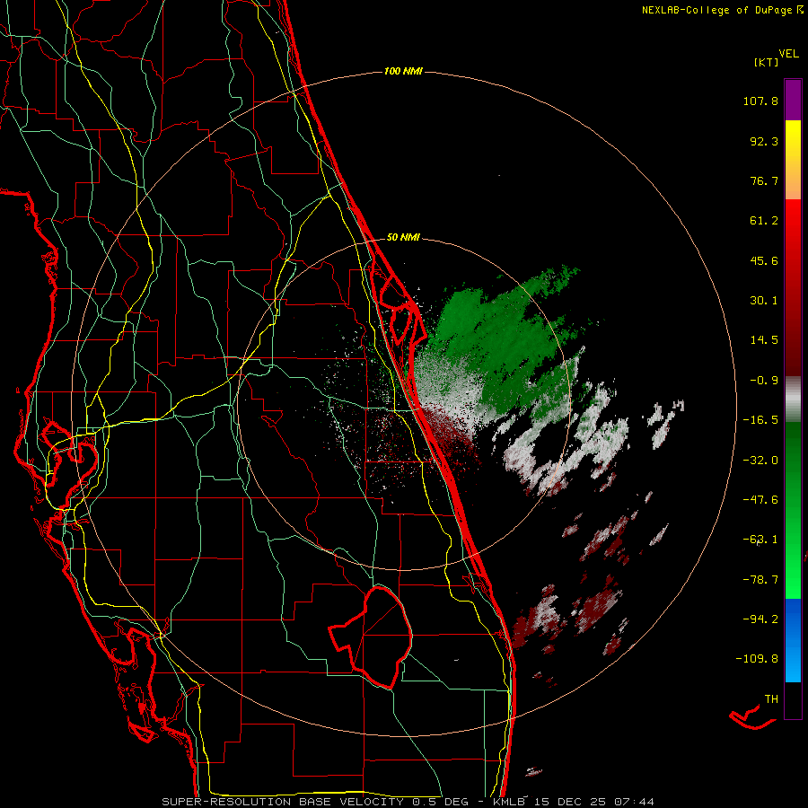Click the TH label under the color bar

[771, 699]
